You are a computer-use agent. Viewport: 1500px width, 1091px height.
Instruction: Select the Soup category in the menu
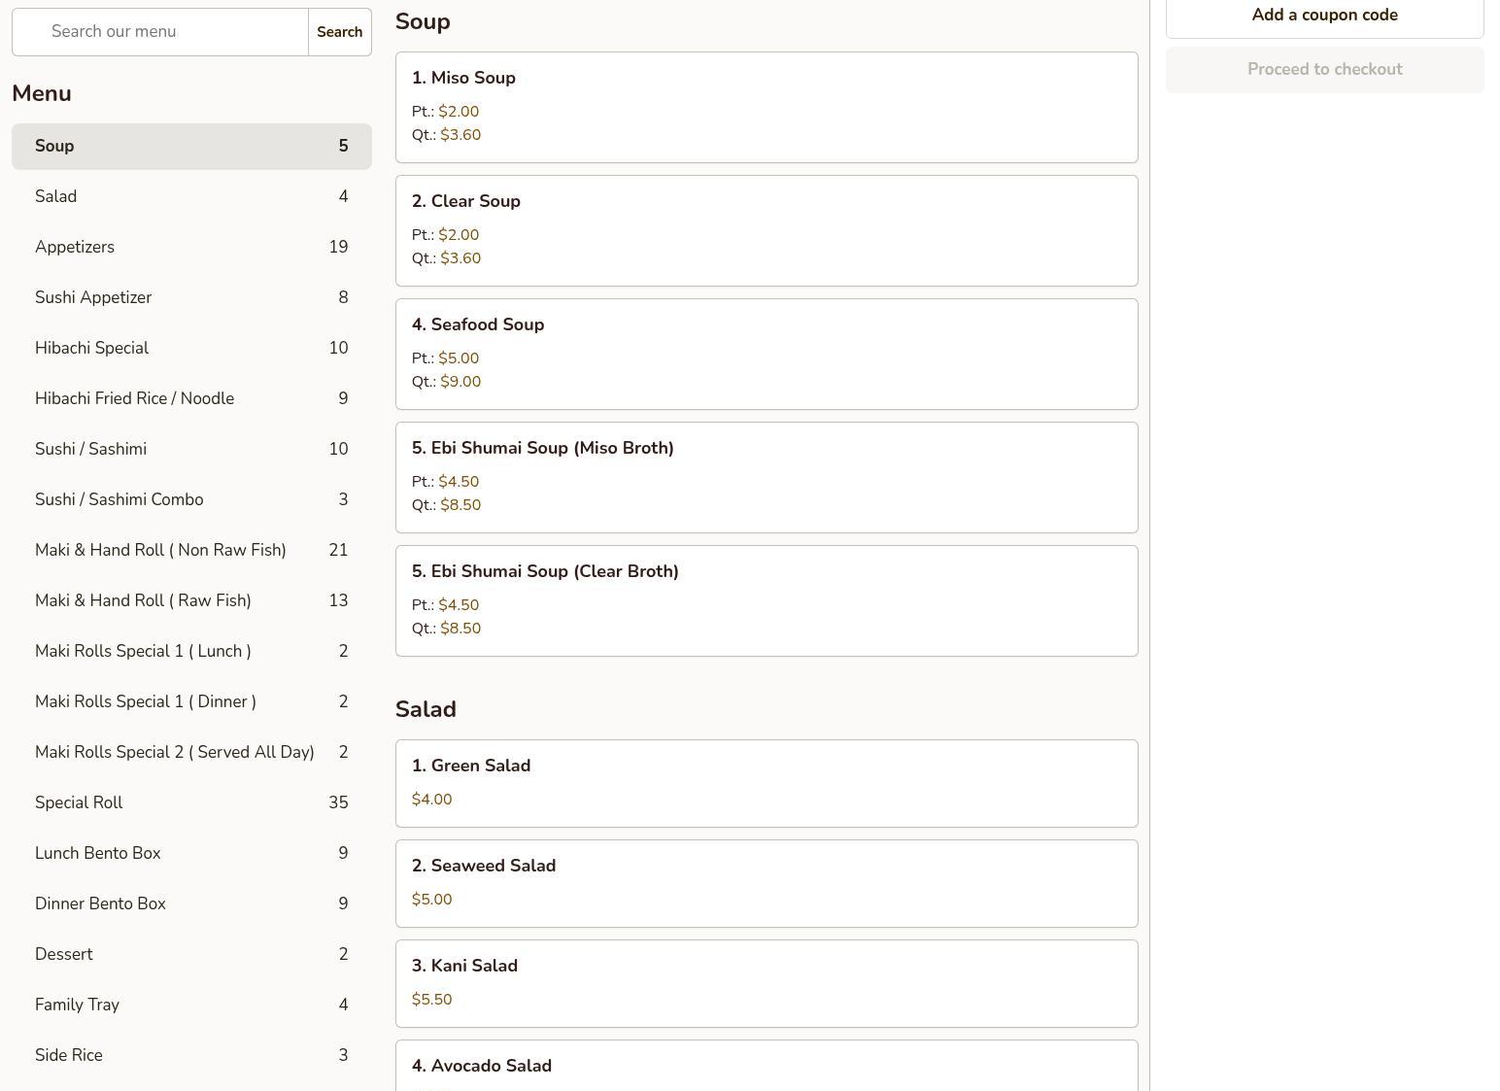(191, 147)
